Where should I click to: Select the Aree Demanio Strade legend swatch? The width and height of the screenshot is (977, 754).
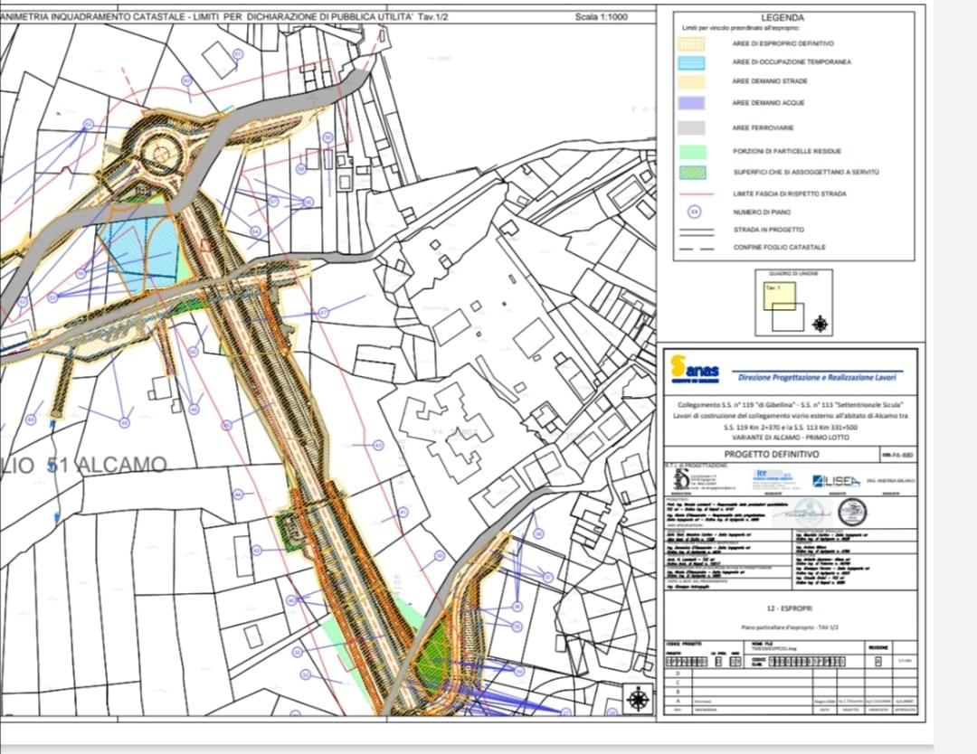coord(692,81)
